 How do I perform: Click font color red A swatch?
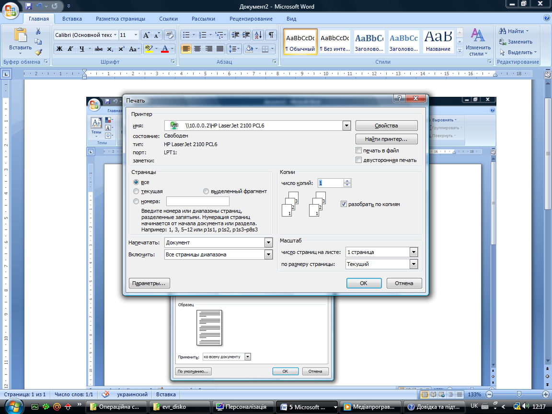point(164,49)
